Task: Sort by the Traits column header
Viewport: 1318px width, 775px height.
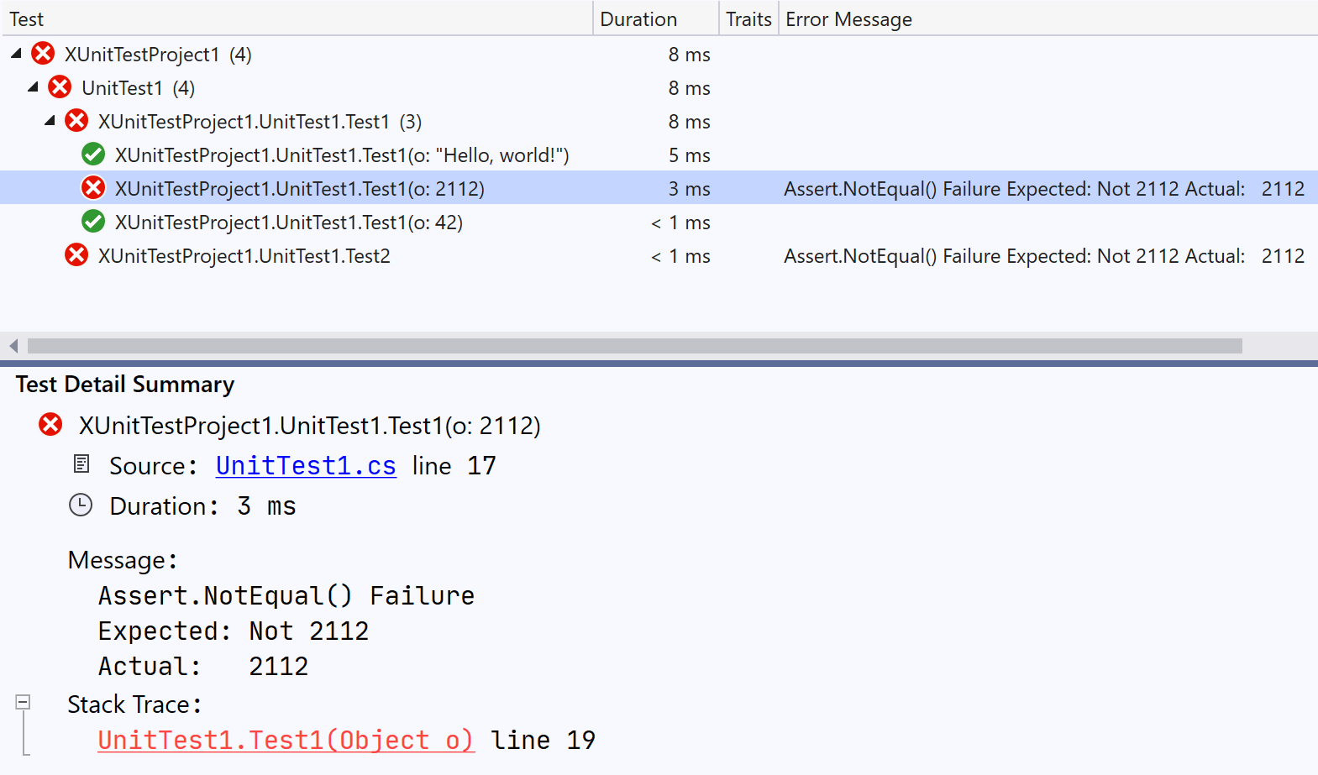Action: click(x=748, y=18)
